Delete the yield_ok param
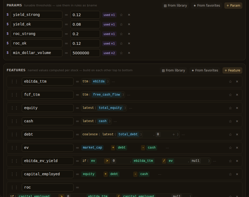 tap(129, 24)
